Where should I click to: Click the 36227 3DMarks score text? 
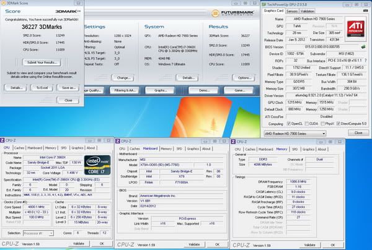coord(42,27)
